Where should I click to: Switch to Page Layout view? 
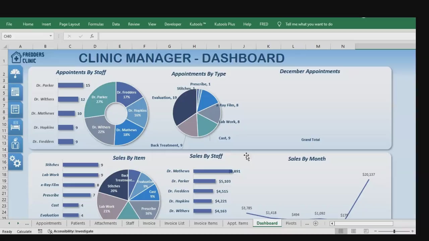point(354,231)
